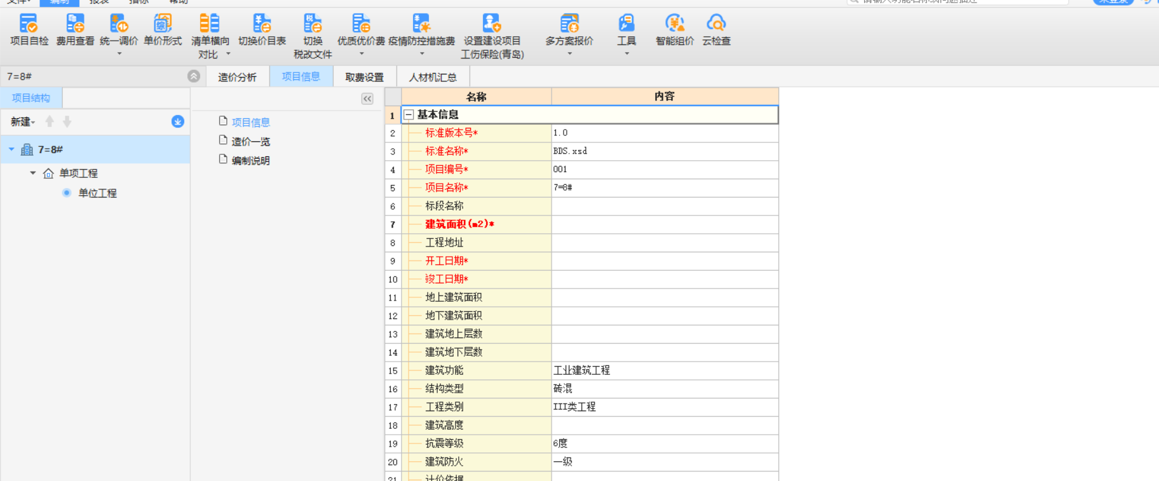Viewport: 1159px width, 481px height.
Task: Click the blue download arrow icon in project structure
Action: pos(178,121)
